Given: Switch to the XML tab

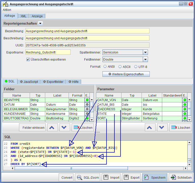Looking at the screenshot, I should (23, 16).
